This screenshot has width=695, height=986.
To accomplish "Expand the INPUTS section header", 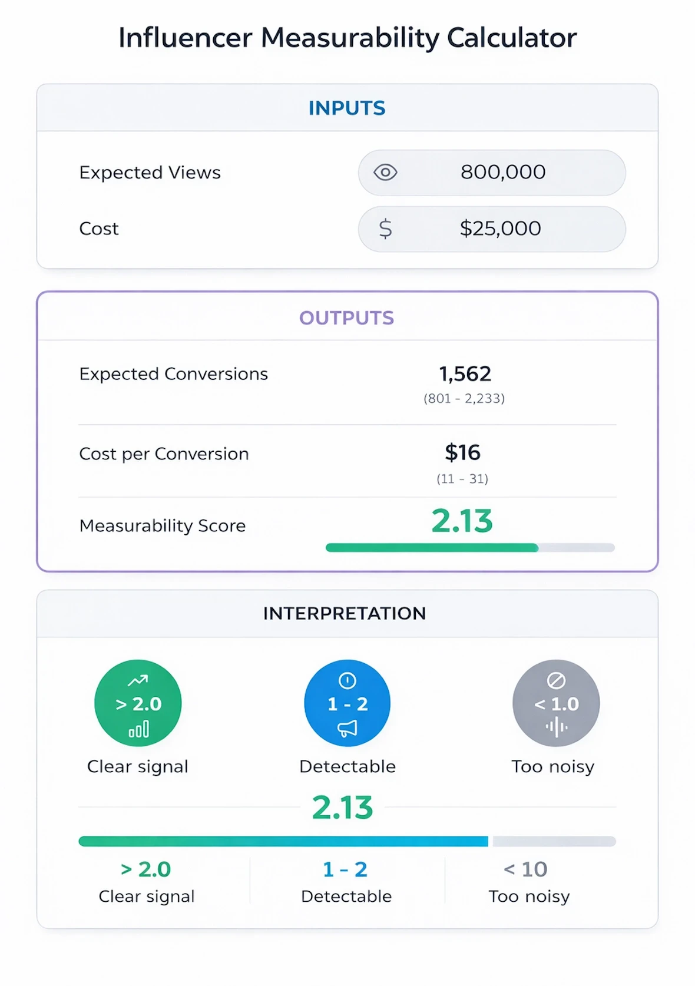I will 347,108.
